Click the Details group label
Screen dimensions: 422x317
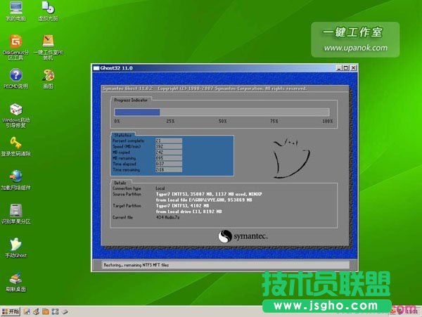(x=120, y=183)
